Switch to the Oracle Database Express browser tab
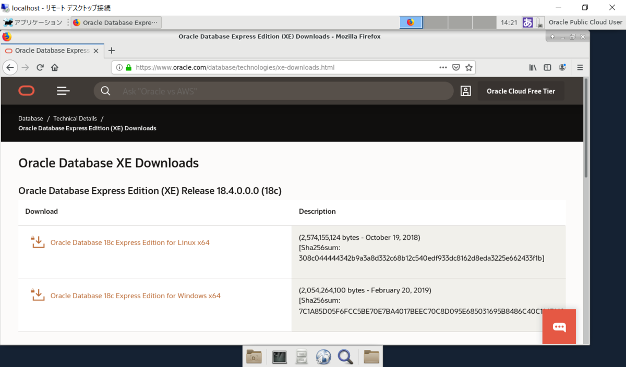Screen dimensions: 626x367 pyautogui.click(x=52, y=51)
